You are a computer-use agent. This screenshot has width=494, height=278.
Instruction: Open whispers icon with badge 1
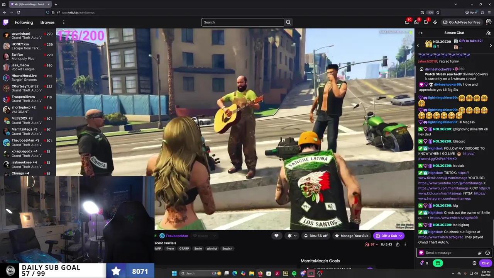point(426,22)
